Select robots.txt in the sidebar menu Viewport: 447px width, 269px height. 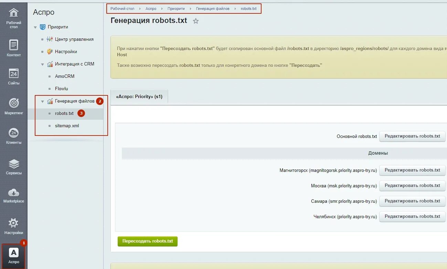pos(64,113)
